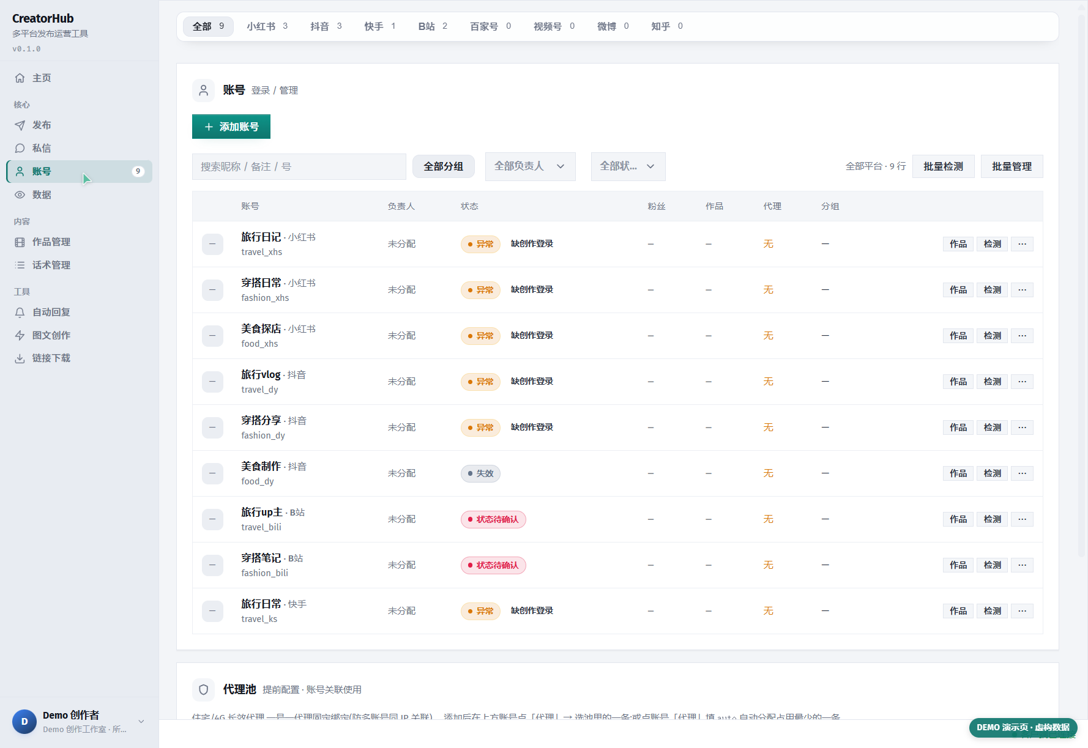Toggle selection box for 旅行up主 row

(x=212, y=519)
